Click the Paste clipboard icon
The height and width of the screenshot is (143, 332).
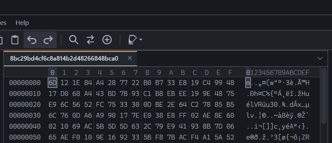(15, 40)
